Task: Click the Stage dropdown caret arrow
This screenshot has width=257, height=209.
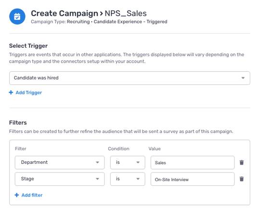Action: [x=98, y=179]
